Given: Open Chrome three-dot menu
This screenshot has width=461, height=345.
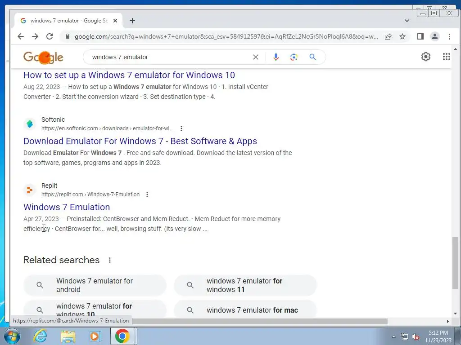Looking at the screenshot, I should click(449, 36).
